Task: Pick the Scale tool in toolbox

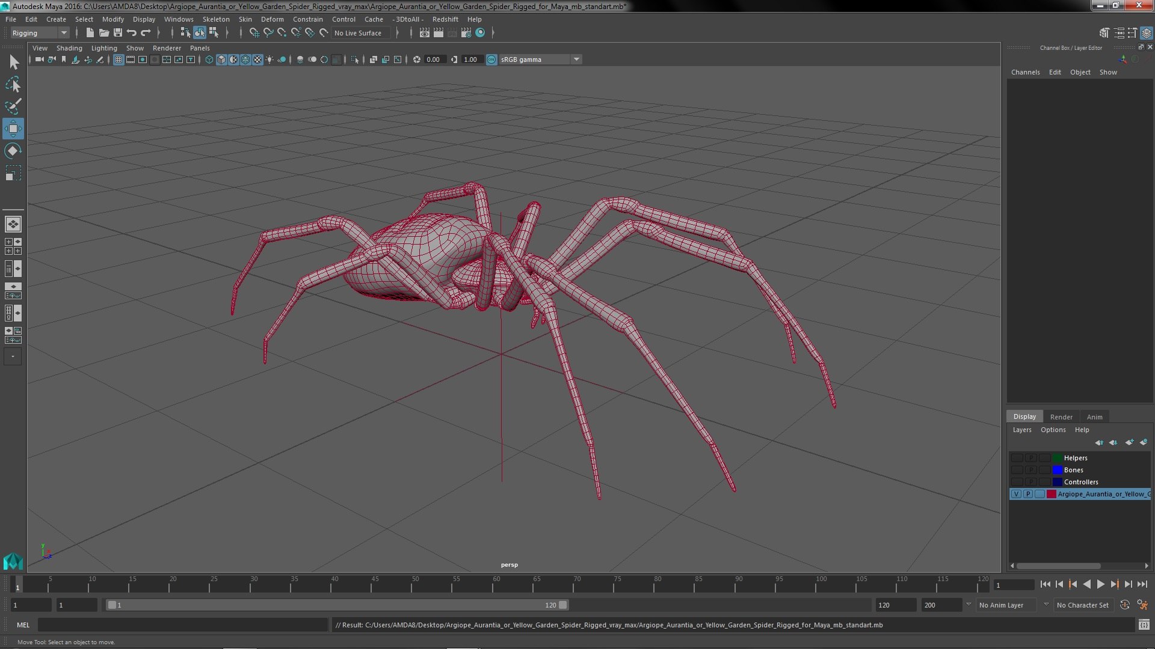Action: (13, 173)
